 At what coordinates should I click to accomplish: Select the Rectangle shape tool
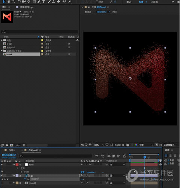[x=34, y=2]
